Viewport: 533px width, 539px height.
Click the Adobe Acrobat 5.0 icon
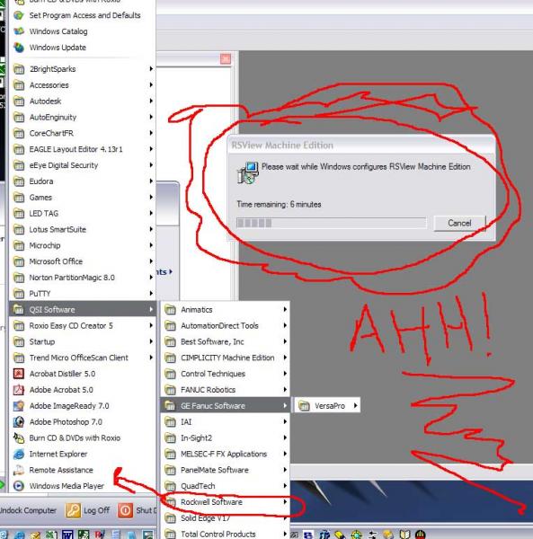coord(19,390)
